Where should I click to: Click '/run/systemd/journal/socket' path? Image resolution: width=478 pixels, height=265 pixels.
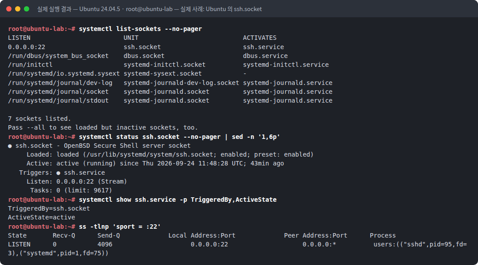pyautogui.click(x=58, y=92)
